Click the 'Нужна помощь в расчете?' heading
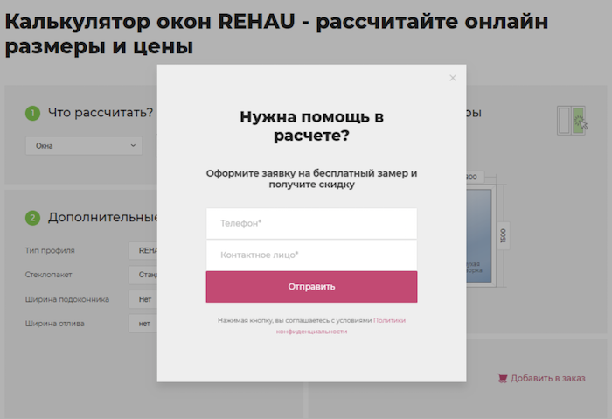The width and height of the screenshot is (612, 419). 311,126
